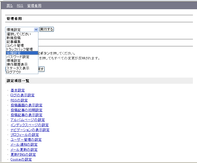Click 管理者用 link in top navigation
Viewport: 197px width, 163px height.
[x=34, y=6]
